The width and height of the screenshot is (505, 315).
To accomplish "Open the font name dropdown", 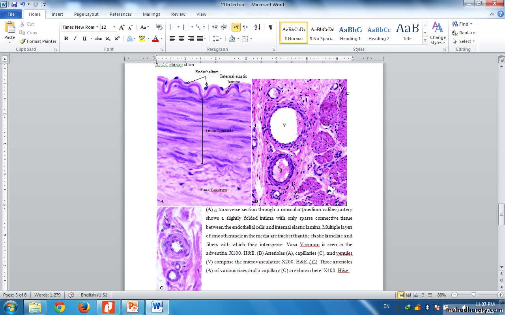I will tap(97, 27).
